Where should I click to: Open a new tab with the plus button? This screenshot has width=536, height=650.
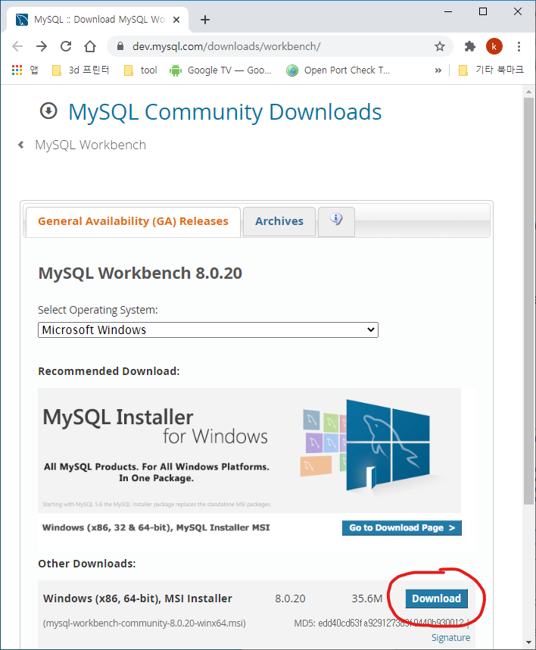coord(205,20)
